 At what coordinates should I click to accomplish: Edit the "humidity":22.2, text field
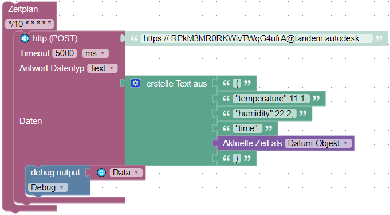(x=265, y=114)
